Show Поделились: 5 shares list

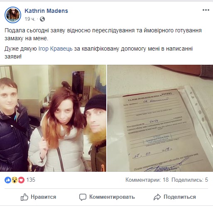point(190,180)
